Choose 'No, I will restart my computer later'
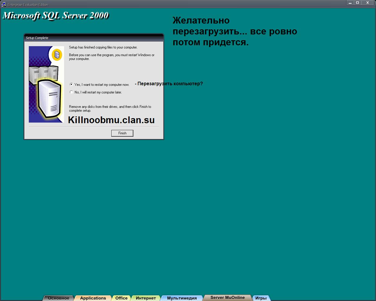Screen dimensions: 376x301 click(71, 92)
